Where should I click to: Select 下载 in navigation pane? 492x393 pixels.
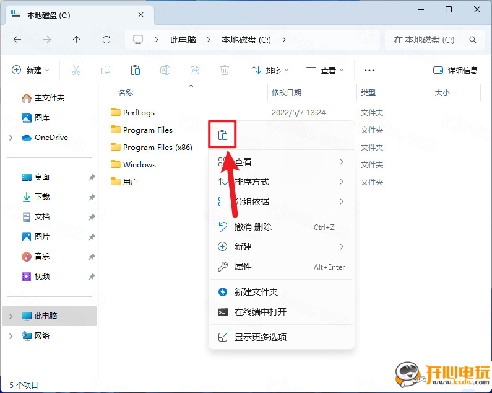[35, 197]
